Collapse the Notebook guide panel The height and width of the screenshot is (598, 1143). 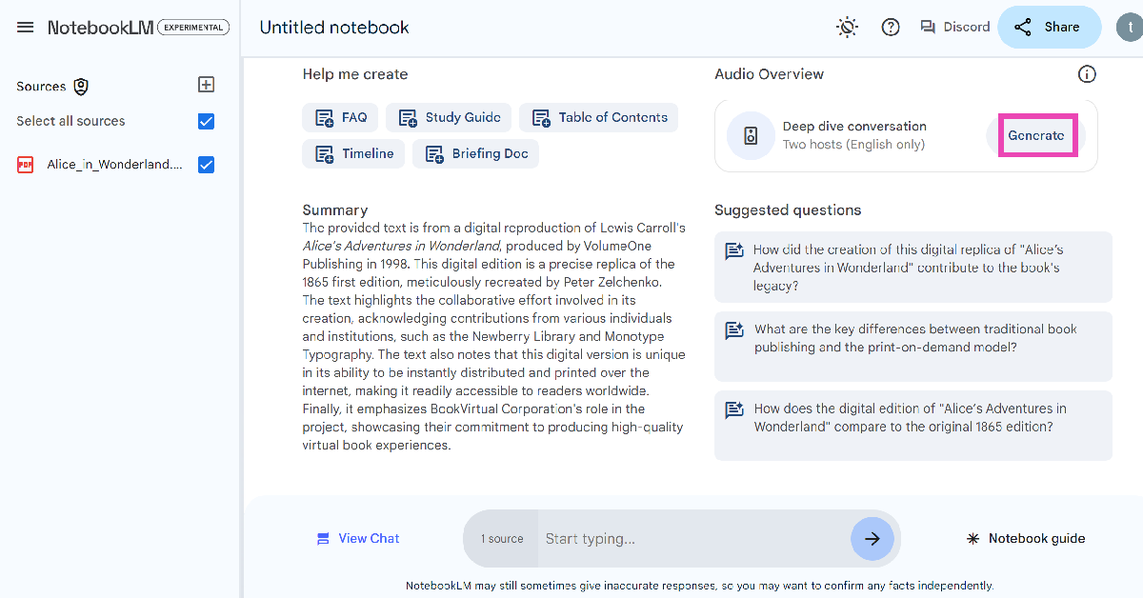click(x=1026, y=539)
